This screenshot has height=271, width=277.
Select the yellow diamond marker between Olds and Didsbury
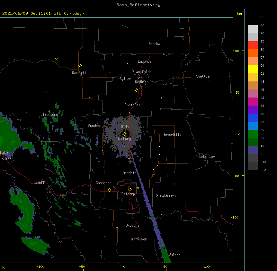point(125,134)
